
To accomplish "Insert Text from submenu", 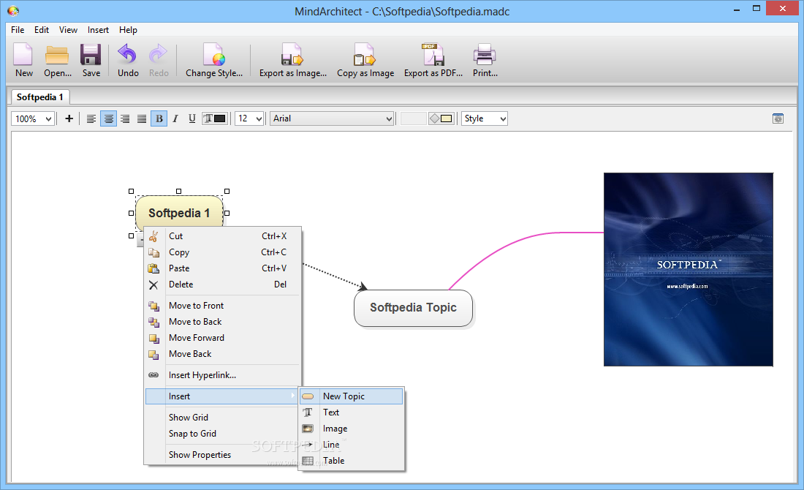I will [x=352, y=412].
